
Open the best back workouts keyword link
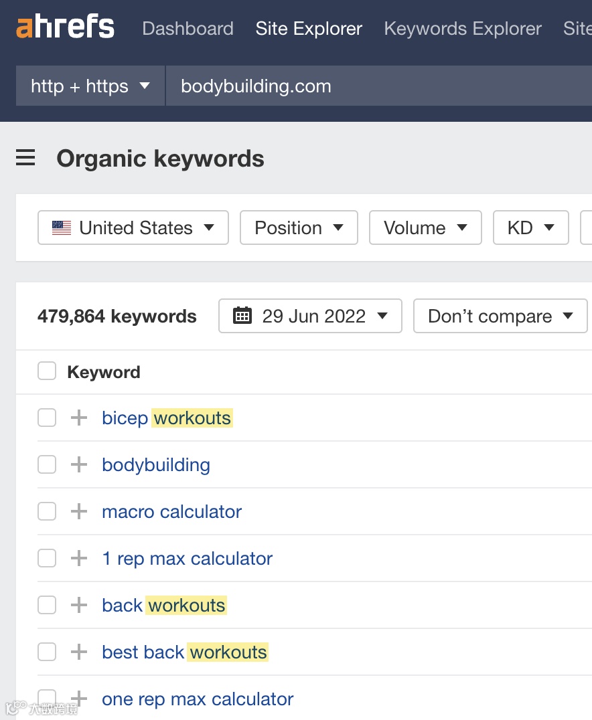[185, 652]
